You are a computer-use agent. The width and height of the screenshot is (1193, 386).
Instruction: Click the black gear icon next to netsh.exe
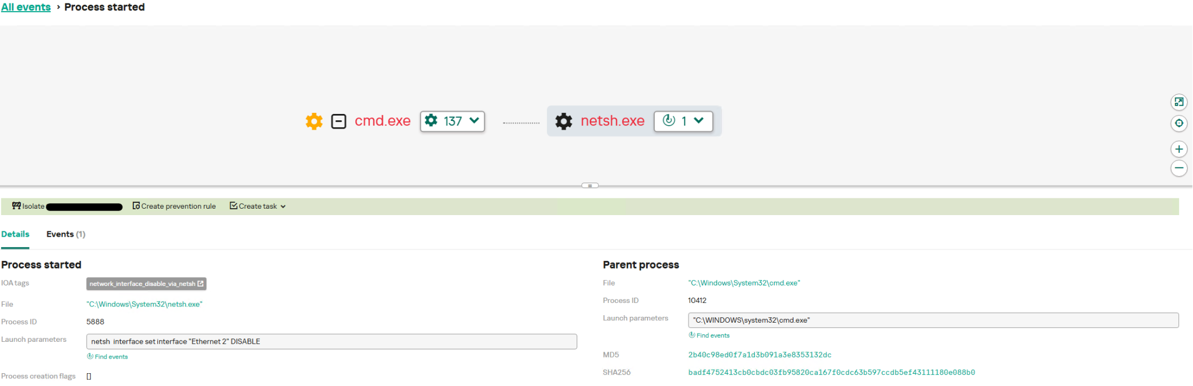tap(563, 121)
